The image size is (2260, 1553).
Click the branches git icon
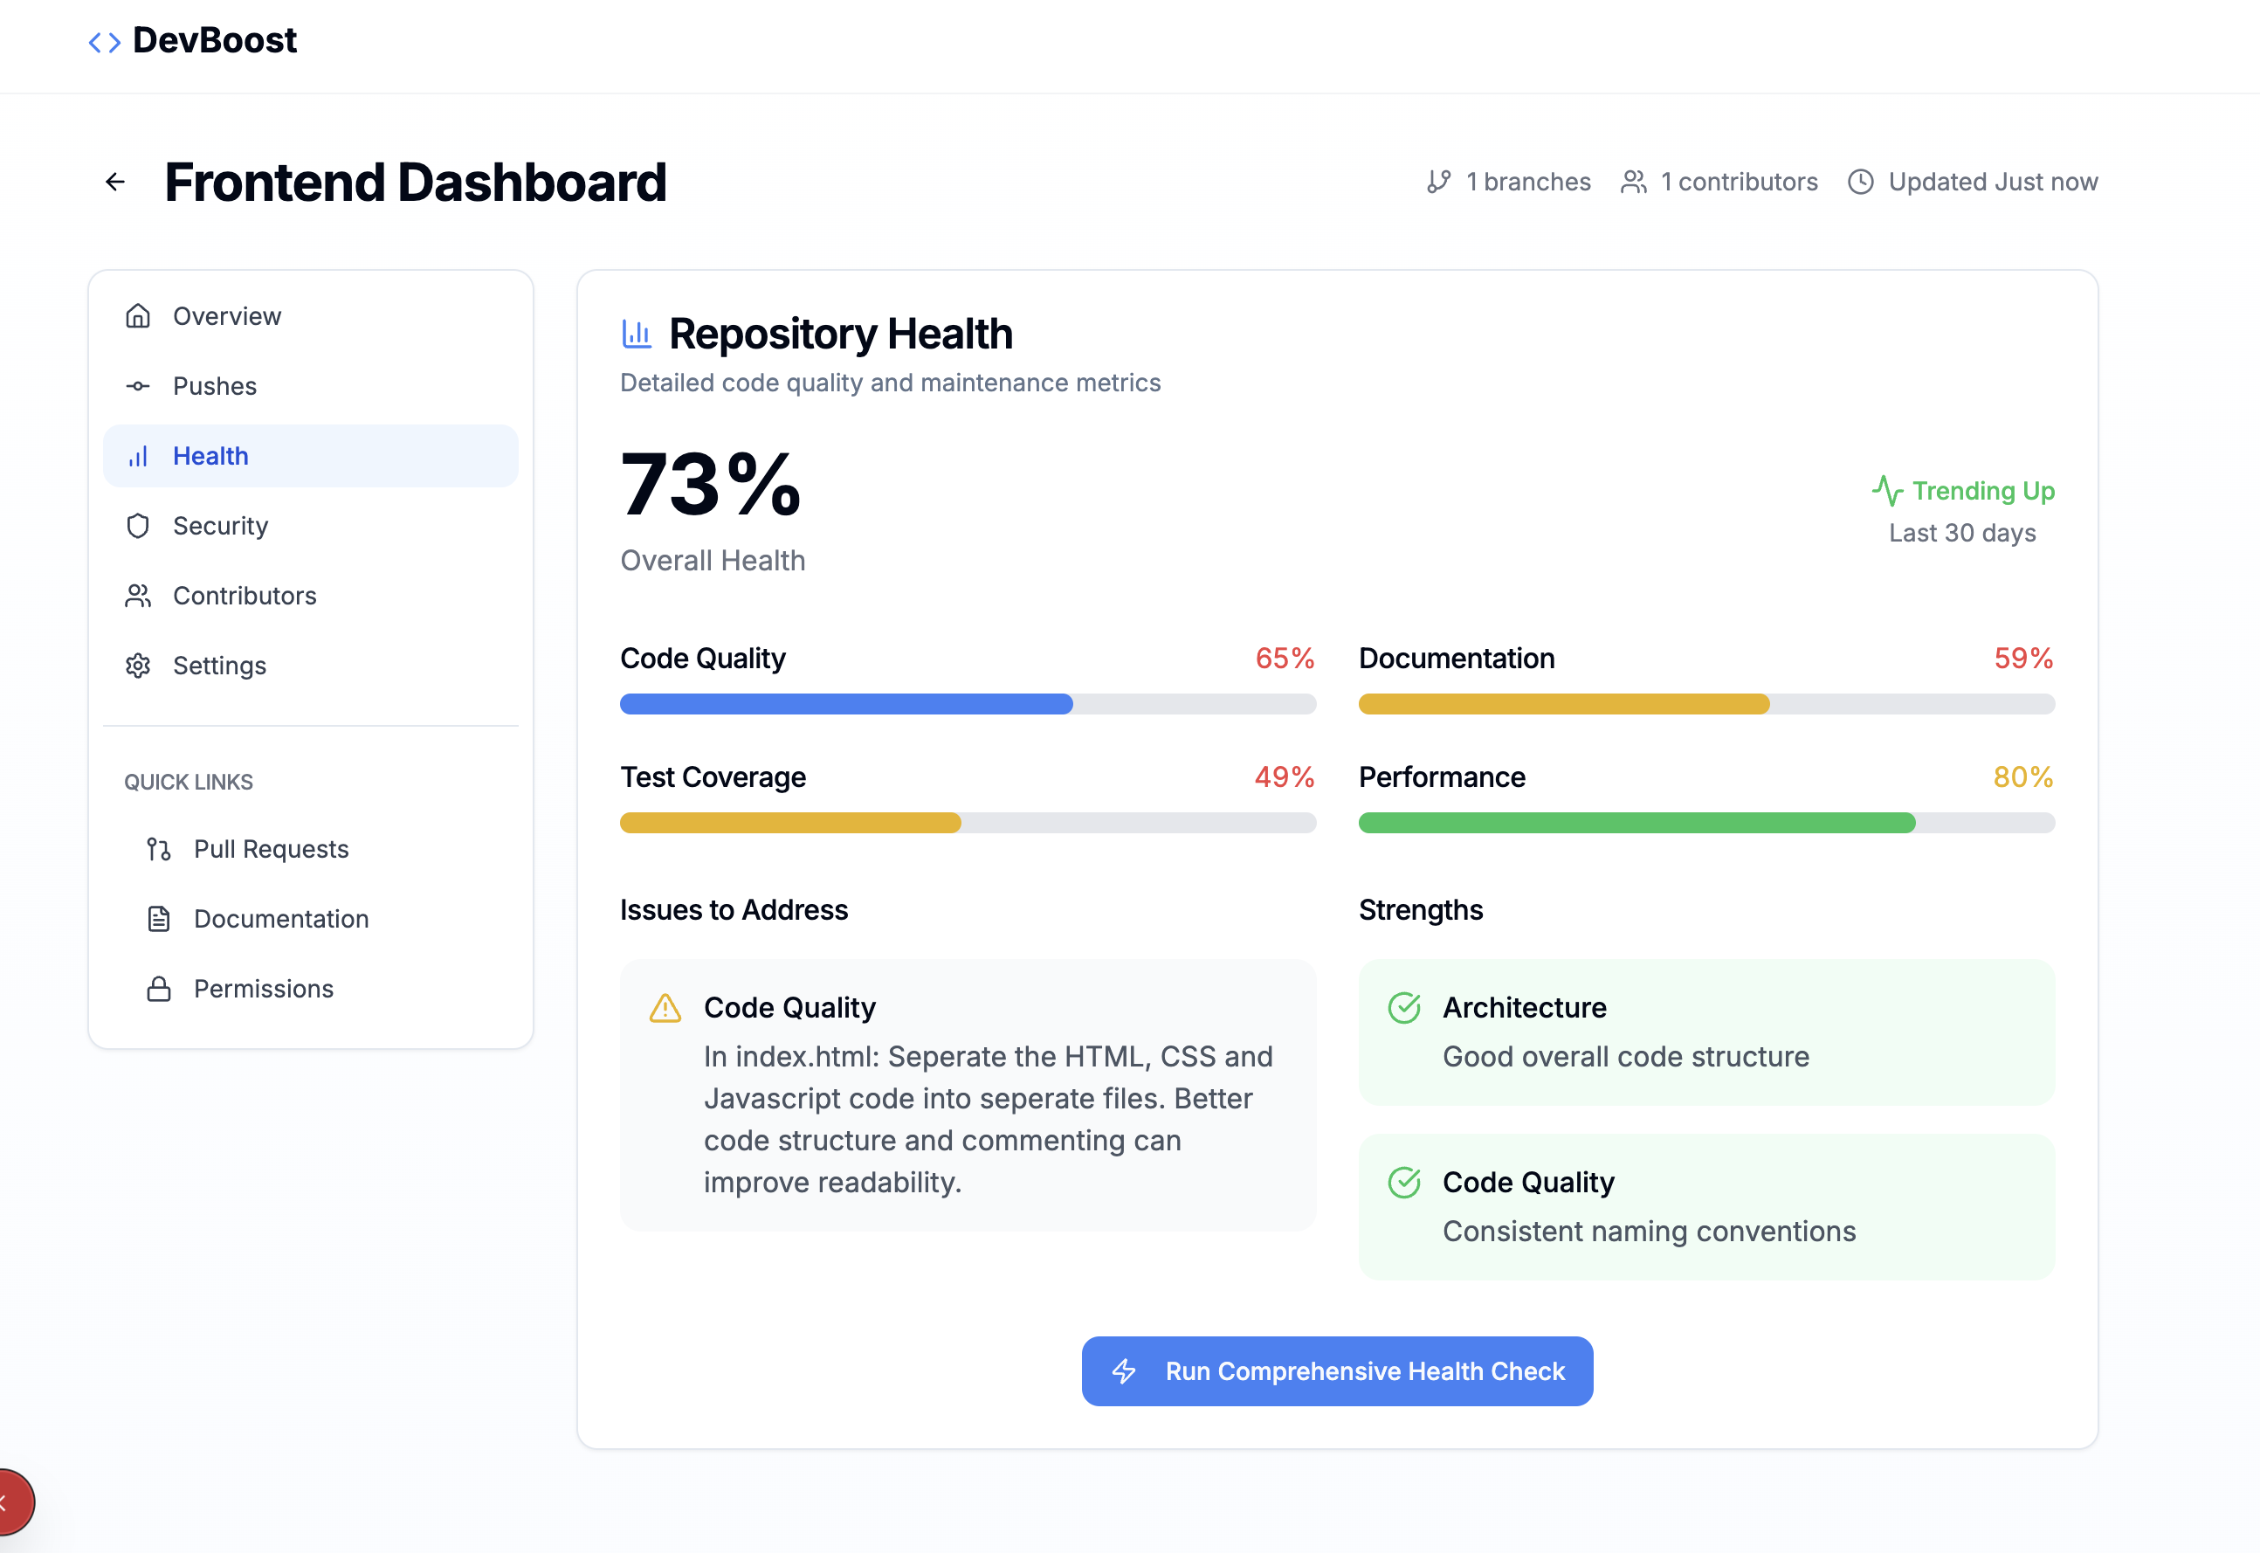1439,182
